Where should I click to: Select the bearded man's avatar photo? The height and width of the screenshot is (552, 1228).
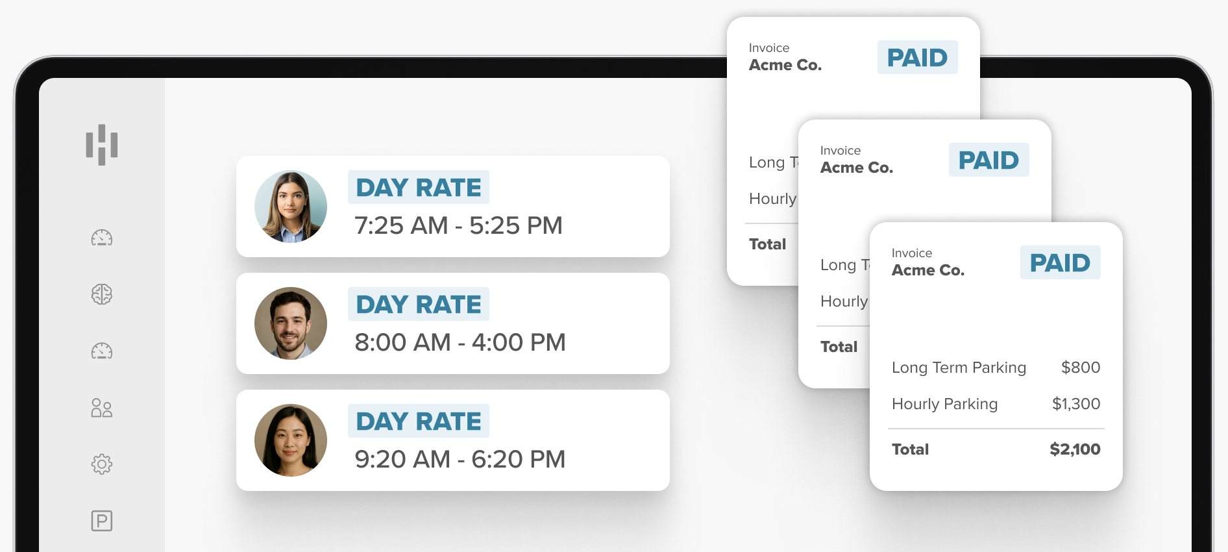pos(291,323)
